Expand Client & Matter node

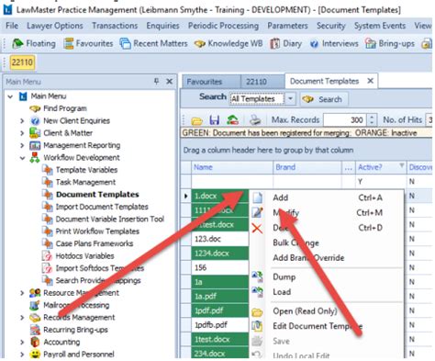tap(22, 133)
